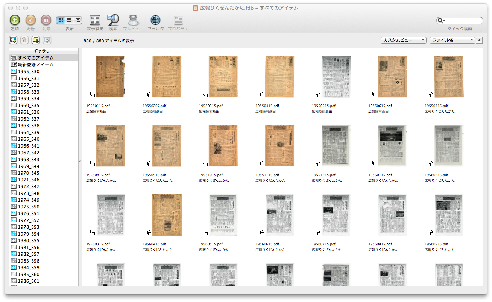Select the 19550815.pdf thumbnail

coord(110,146)
